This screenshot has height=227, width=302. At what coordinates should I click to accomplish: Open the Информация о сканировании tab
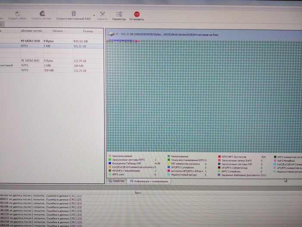click(x=149, y=182)
